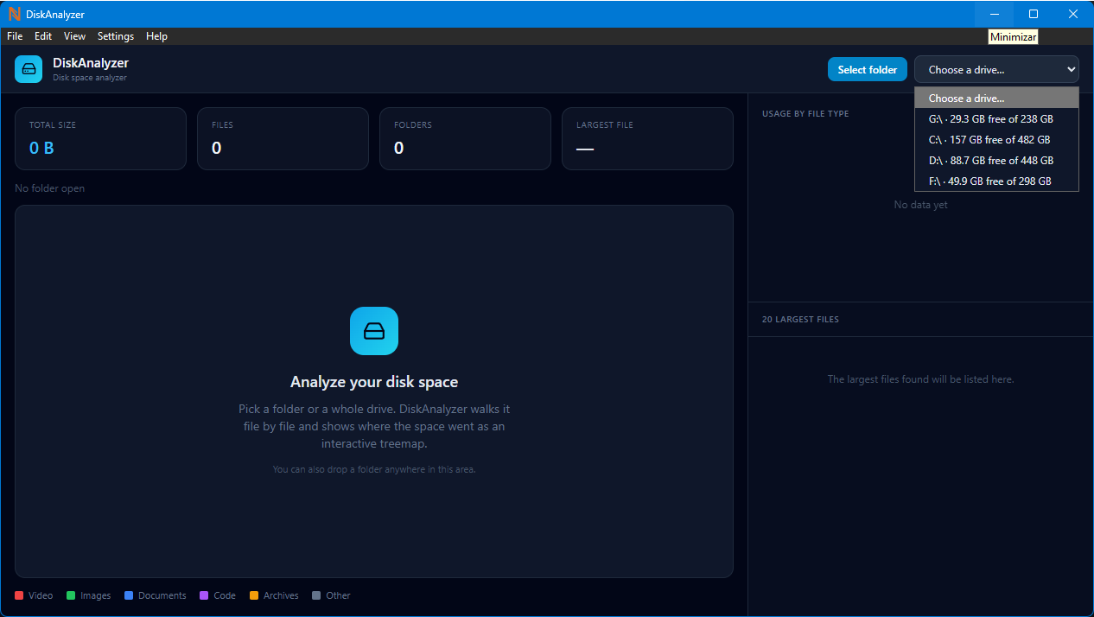Click the large drive icon above Analyze heading

pyautogui.click(x=374, y=331)
